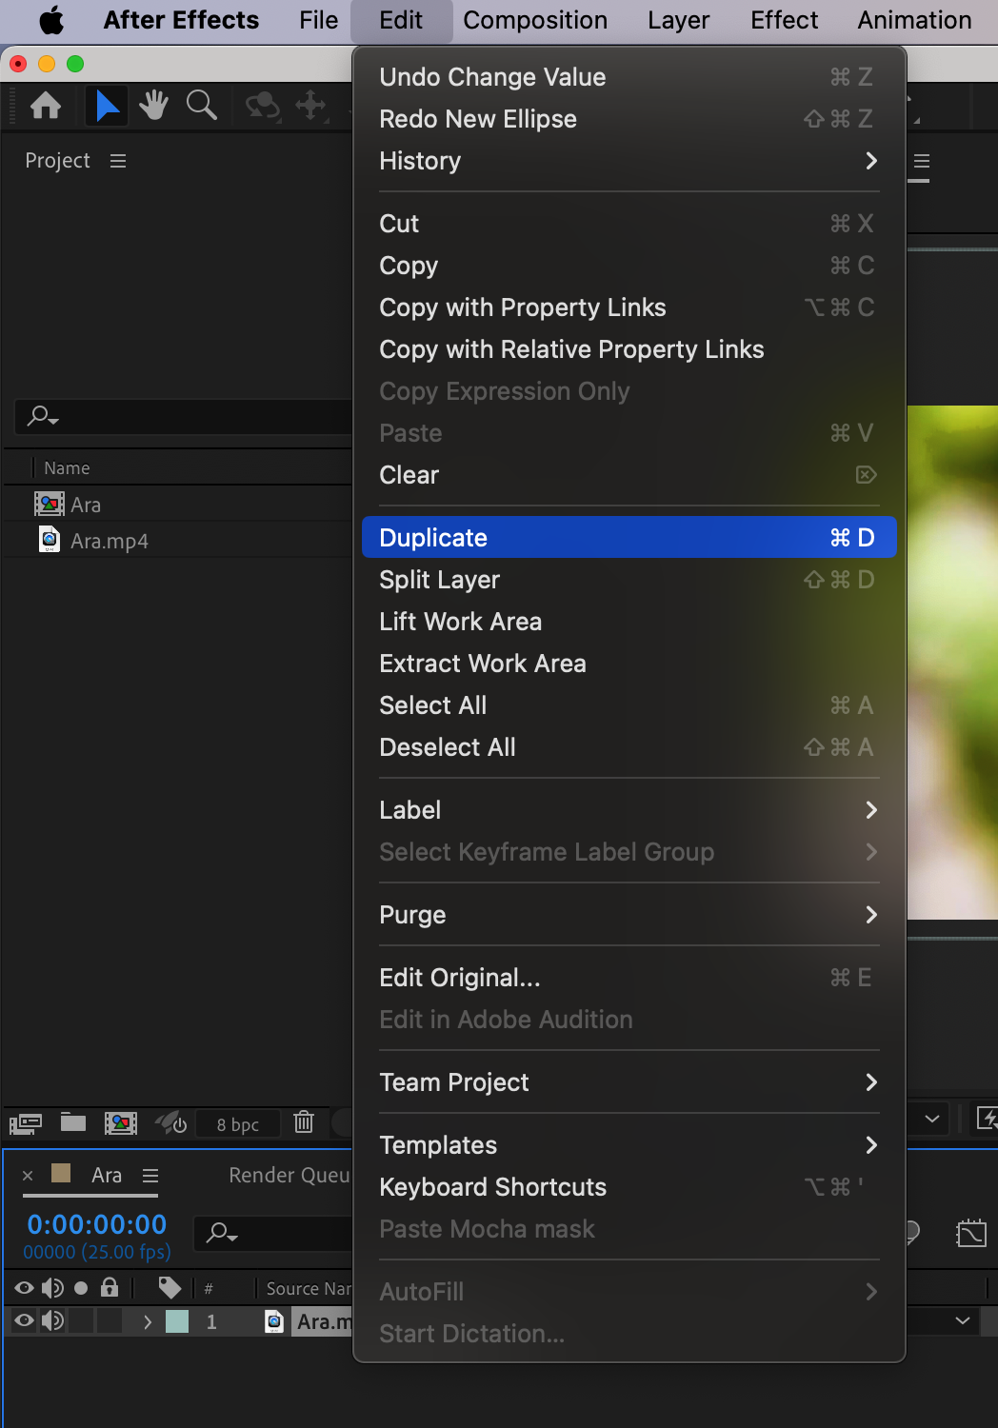Select the Hand tool
This screenshot has width=998, height=1428.
[153, 106]
